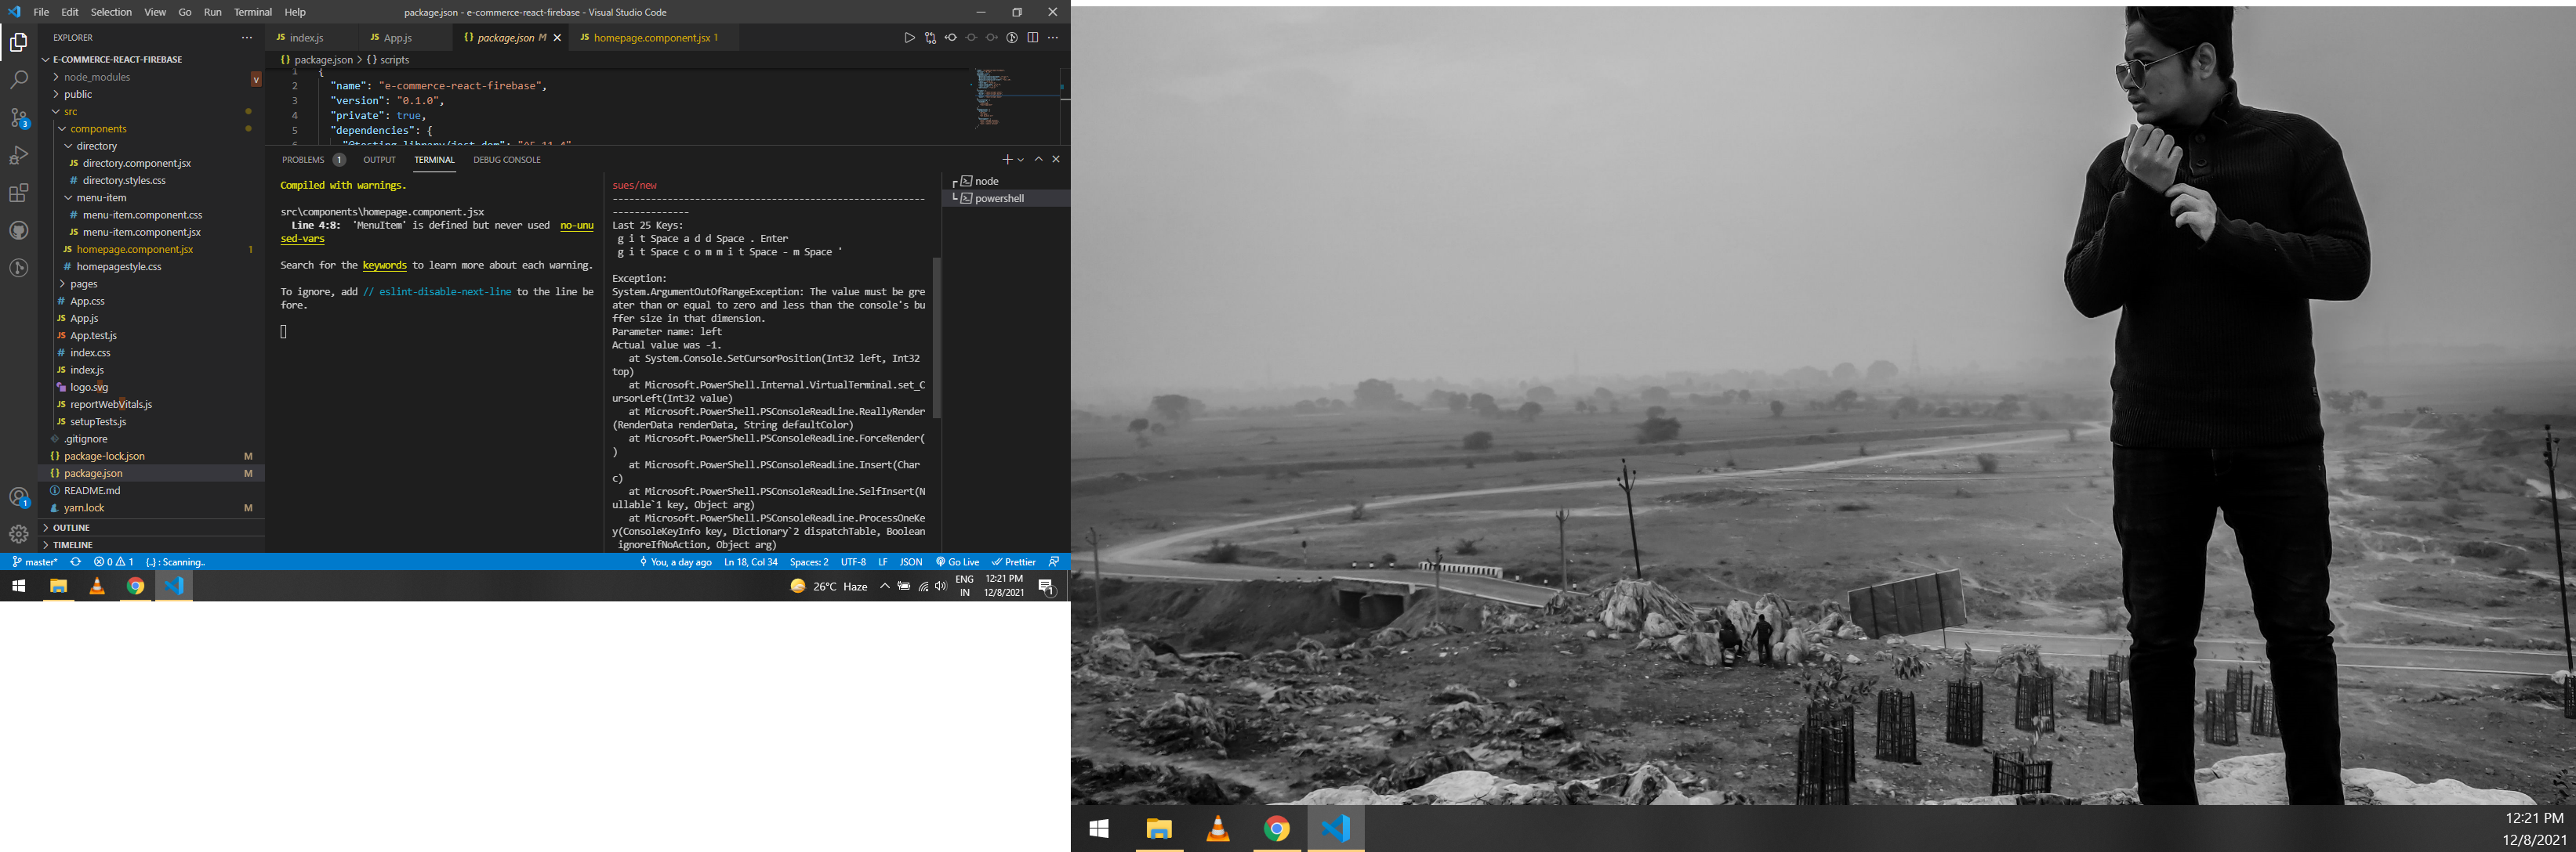Open the Search view in activity bar

click(18, 79)
